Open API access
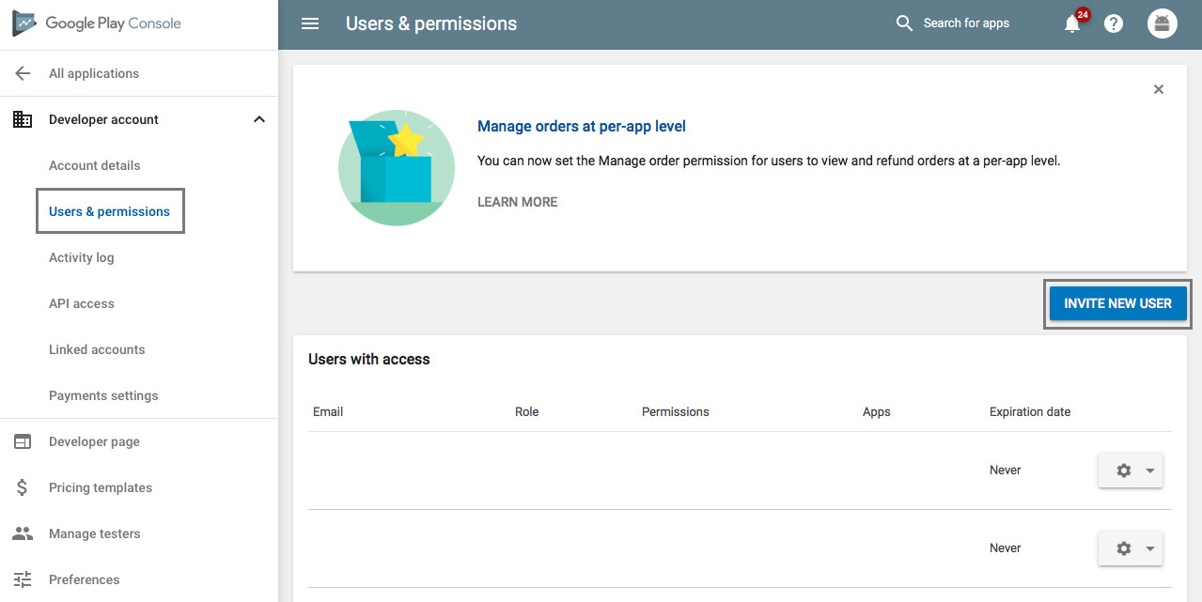1202x602 pixels. (82, 303)
